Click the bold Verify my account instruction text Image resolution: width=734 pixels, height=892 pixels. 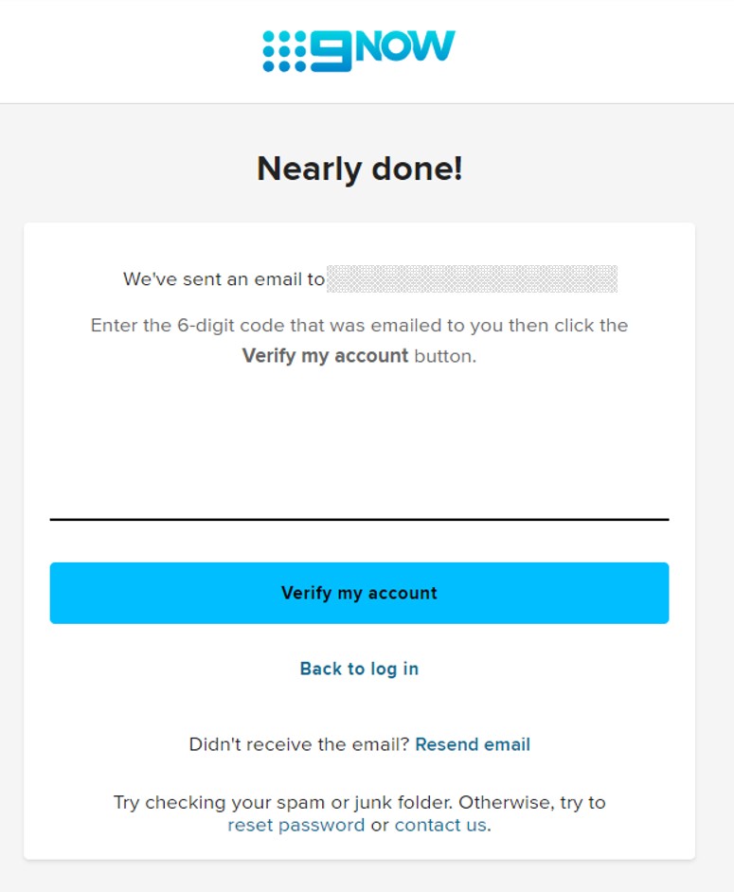(325, 356)
